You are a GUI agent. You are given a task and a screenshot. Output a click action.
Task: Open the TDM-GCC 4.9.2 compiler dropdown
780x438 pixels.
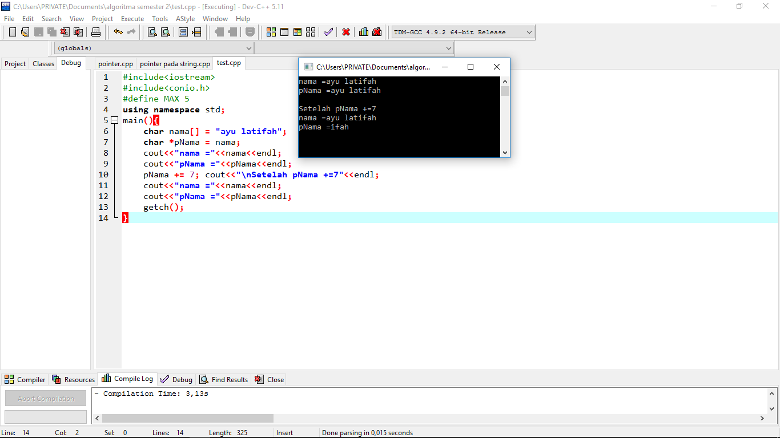[x=463, y=33]
